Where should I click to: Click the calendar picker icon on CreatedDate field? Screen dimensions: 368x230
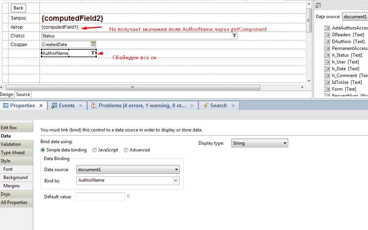click(93, 44)
